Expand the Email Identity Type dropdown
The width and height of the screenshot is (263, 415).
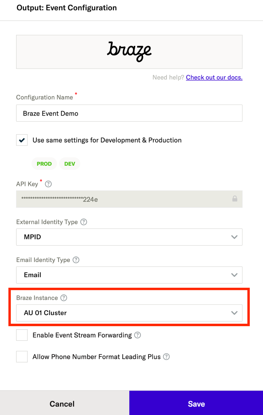(x=129, y=275)
